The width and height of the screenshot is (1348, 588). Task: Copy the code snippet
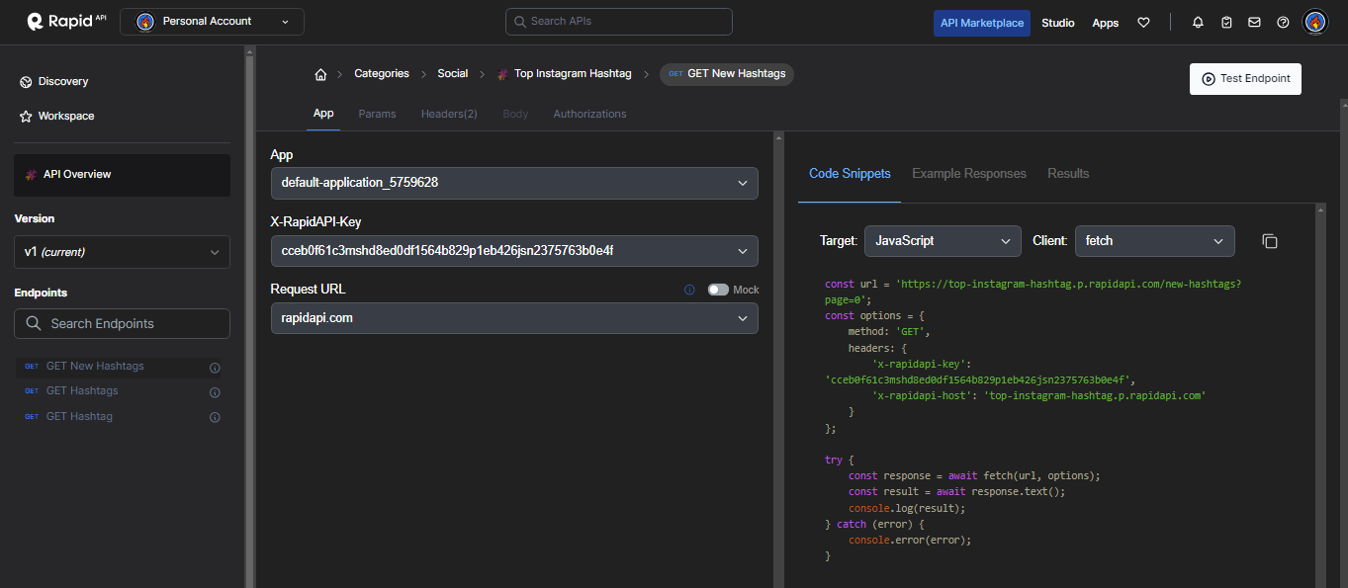(x=1270, y=241)
